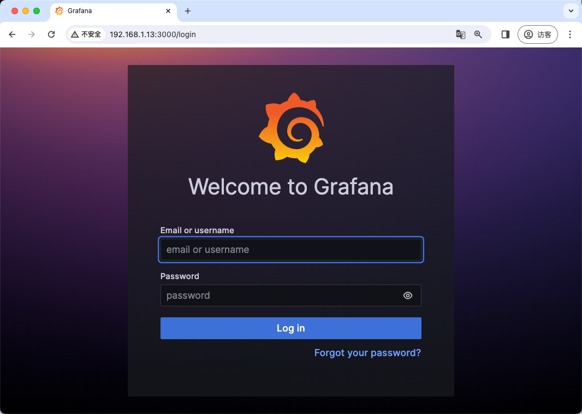Click the zoom magnifier icon in address bar

click(x=478, y=34)
